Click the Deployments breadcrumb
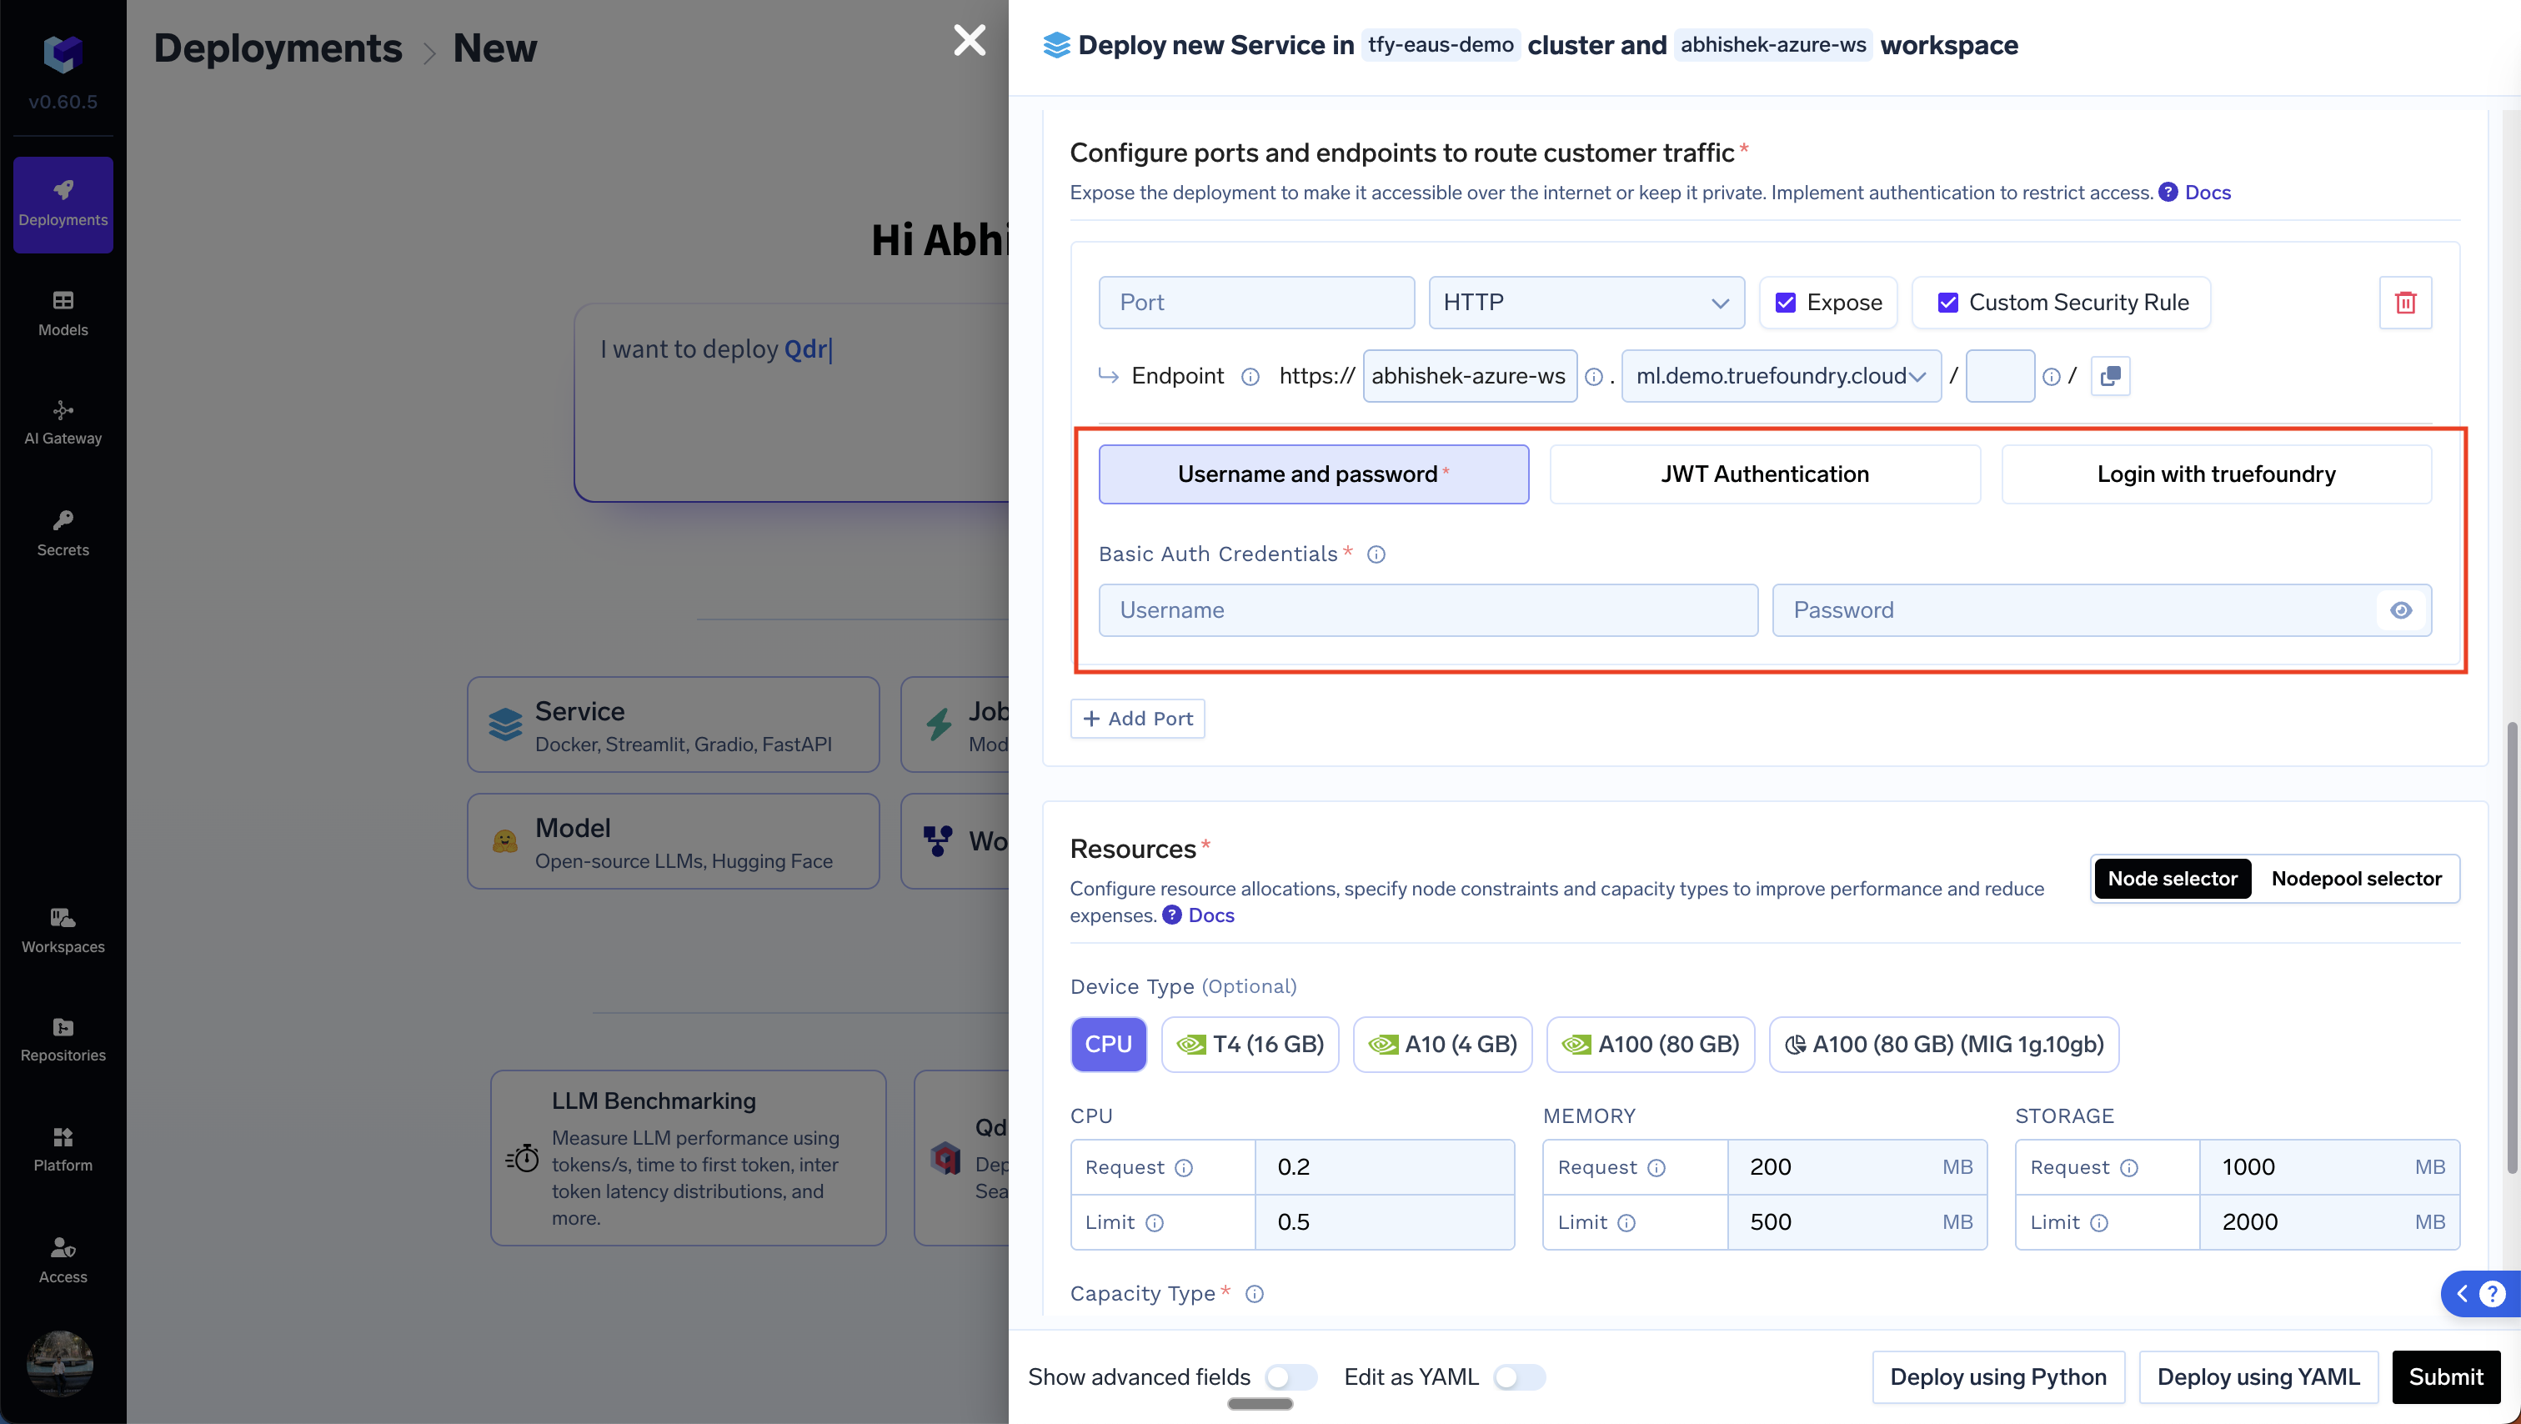The width and height of the screenshot is (2521, 1424). [278, 48]
